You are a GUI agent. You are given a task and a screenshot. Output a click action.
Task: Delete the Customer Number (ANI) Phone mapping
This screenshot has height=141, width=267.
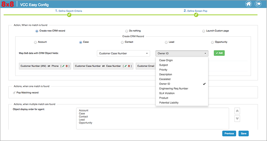(67, 66)
